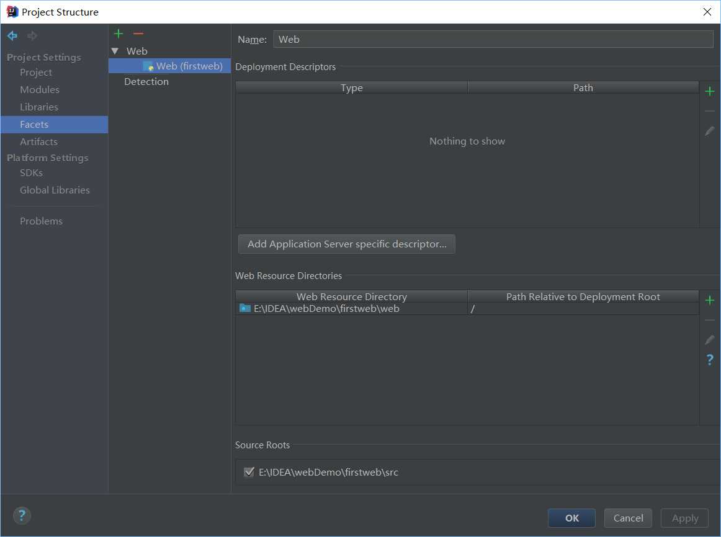The height and width of the screenshot is (537, 721).
Task: Click Path Relative to Deployment Root header
Action: click(x=583, y=297)
